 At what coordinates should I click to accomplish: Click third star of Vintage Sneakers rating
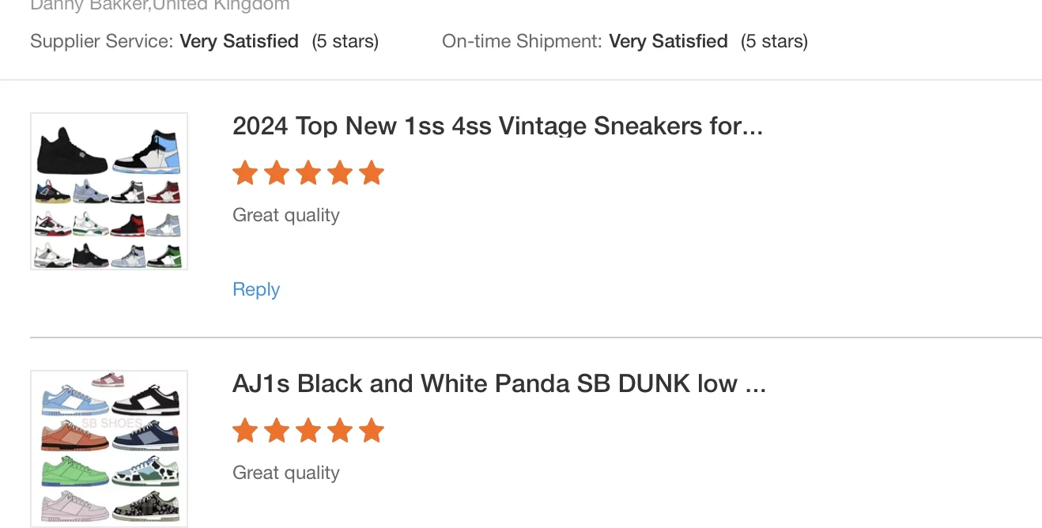(x=308, y=173)
